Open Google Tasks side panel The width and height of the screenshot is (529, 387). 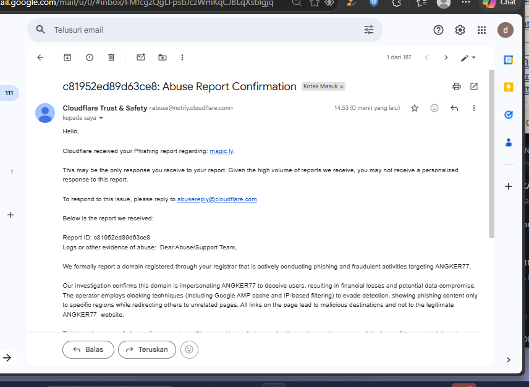509,115
